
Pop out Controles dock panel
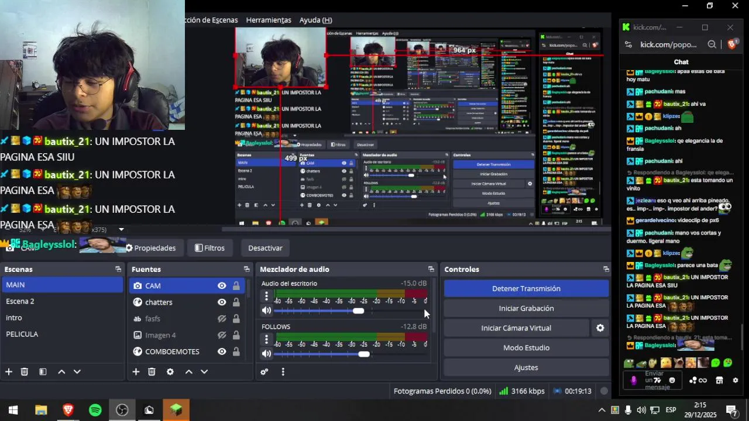(606, 270)
